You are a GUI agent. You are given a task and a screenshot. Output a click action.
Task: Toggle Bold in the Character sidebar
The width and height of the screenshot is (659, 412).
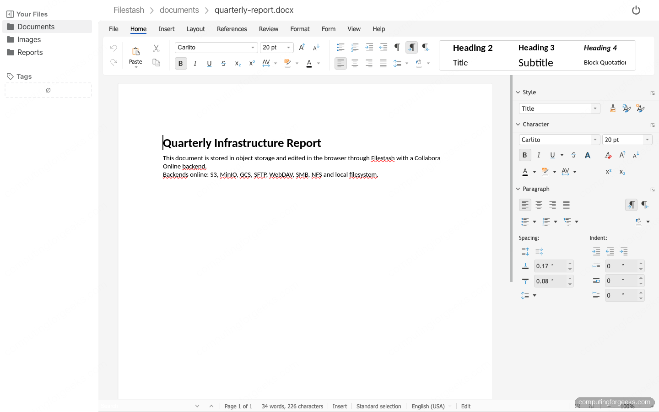point(525,155)
